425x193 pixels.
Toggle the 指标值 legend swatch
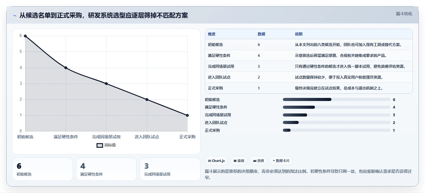(x=99, y=145)
